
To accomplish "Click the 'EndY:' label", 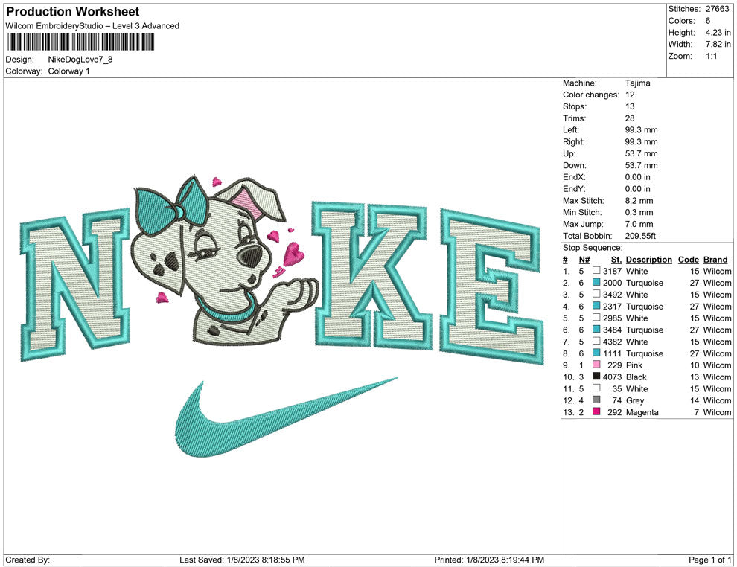I will click(x=574, y=188).
